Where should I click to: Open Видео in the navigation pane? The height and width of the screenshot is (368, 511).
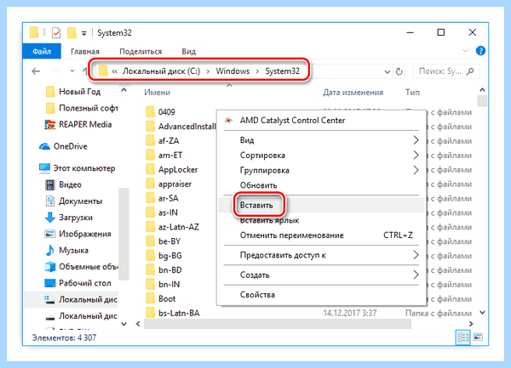(x=63, y=184)
